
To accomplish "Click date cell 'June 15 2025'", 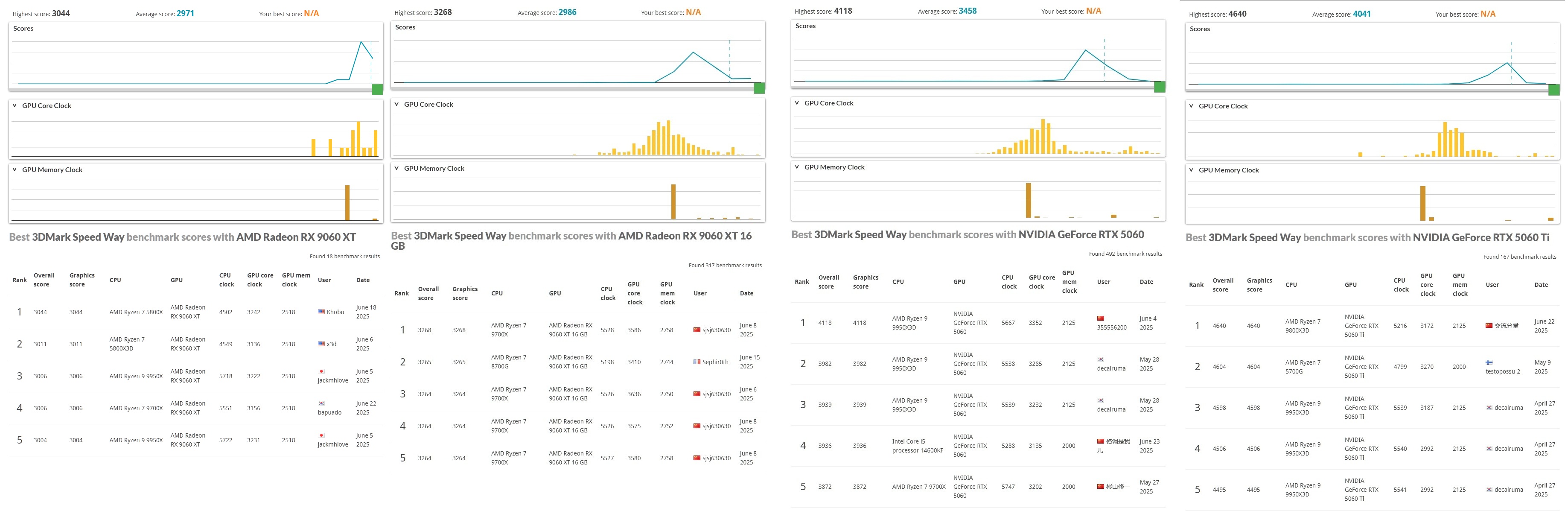I will tap(749, 362).
